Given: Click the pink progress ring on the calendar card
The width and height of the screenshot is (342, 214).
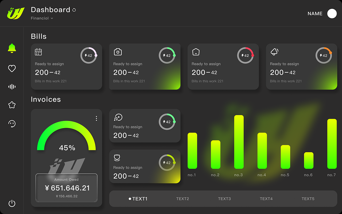Looking at the screenshot, I should pos(89,55).
